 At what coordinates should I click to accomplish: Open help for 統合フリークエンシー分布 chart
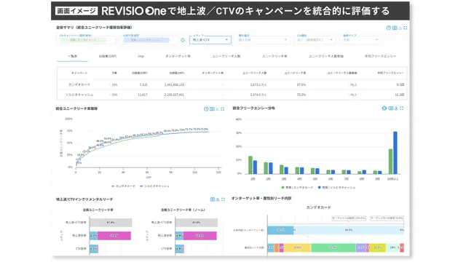coord(384,108)
